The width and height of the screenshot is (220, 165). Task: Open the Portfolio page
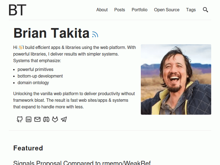139,10
